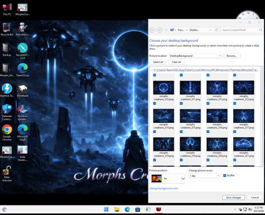Click the Clear all button

(176, 62)
